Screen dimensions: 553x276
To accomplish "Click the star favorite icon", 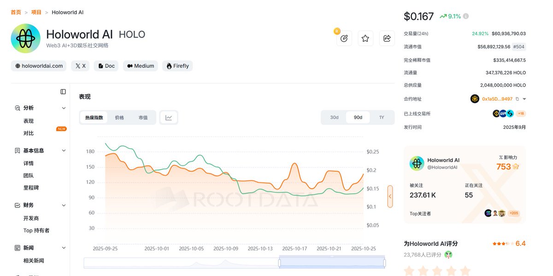I will tap(365, 39).
